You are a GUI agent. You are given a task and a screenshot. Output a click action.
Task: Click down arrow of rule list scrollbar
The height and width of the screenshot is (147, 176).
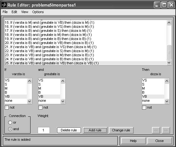[x=169, y=62]
